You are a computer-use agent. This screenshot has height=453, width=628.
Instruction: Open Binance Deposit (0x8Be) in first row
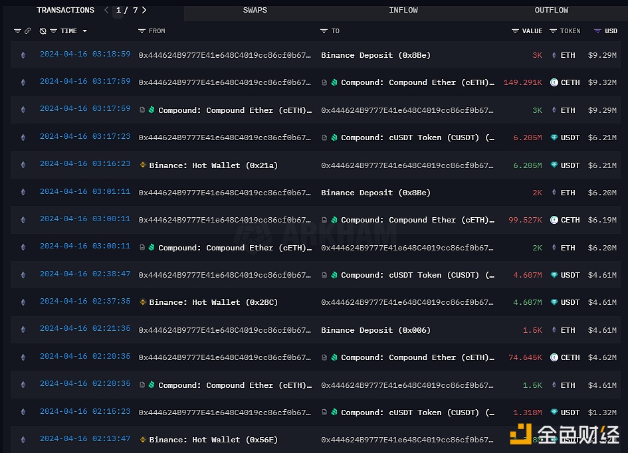[375, 55]
